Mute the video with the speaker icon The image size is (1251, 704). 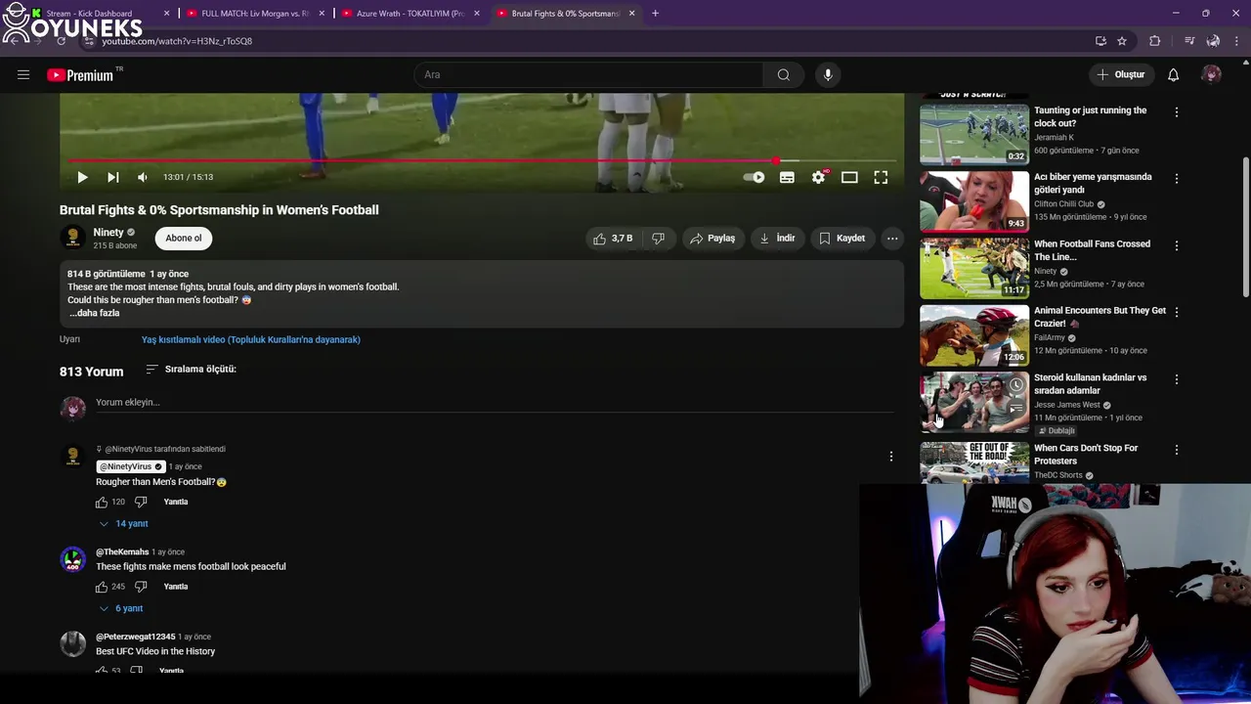143,177
